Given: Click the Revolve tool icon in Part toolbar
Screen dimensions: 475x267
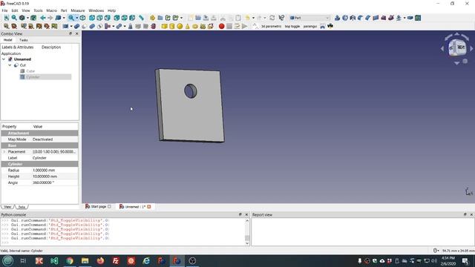Looking at the screenshot, I should 345,18.
